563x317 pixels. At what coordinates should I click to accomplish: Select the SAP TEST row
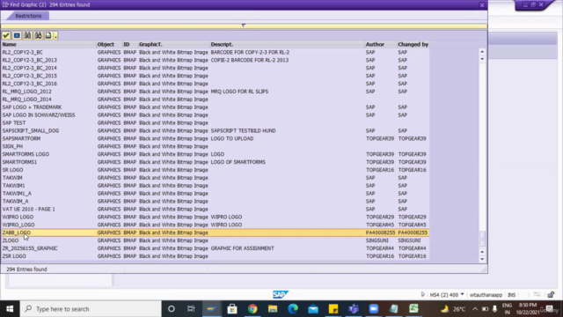coord(215,123)
